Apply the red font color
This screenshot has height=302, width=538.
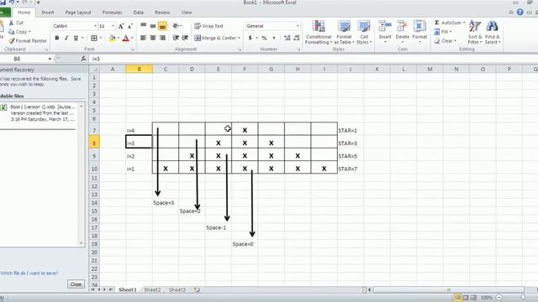coord(125,38)
